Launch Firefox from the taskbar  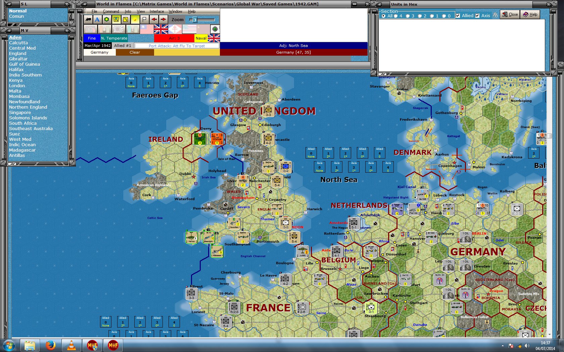[51, 345]
